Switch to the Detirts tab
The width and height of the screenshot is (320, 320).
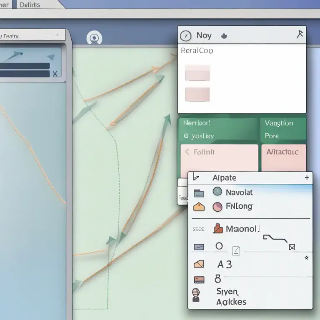(30, 5)
